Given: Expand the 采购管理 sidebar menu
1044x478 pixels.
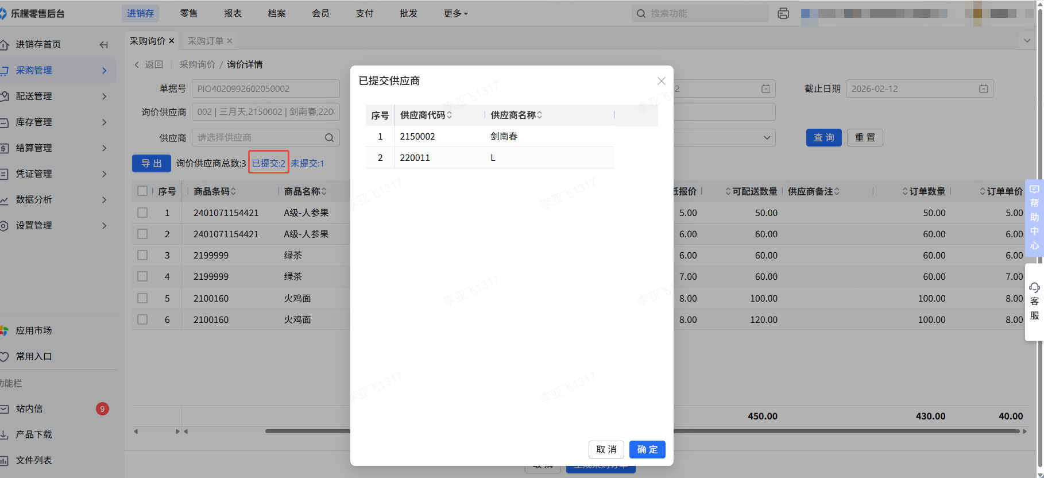Looking at the screenshot, I should (57, 70).
